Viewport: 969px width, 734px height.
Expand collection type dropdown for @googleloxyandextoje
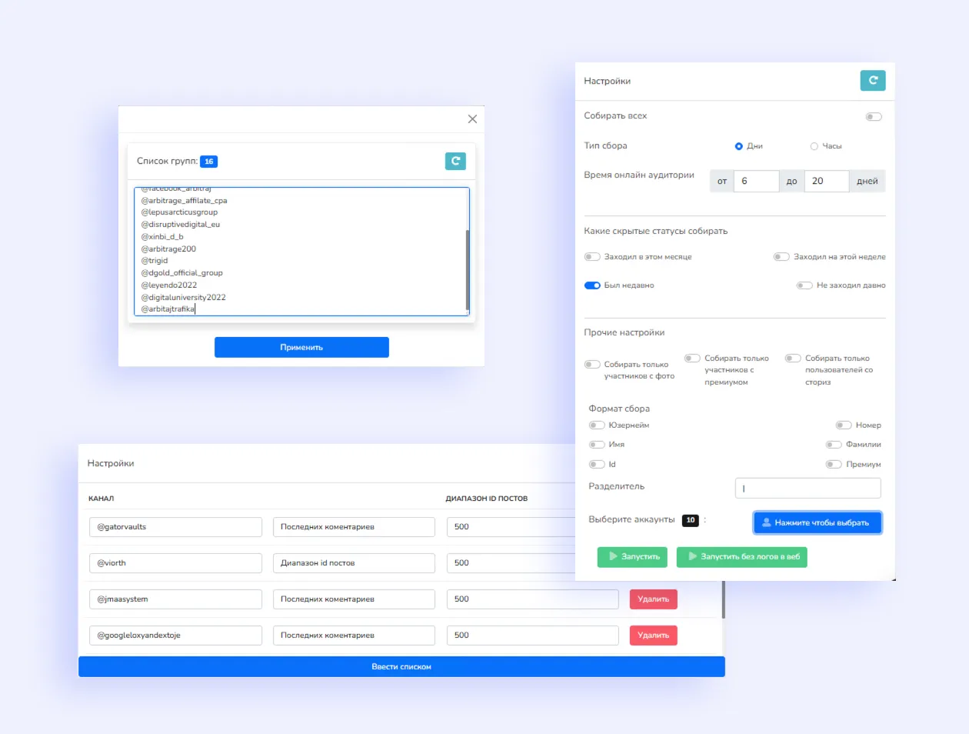(x=354, y=636)
